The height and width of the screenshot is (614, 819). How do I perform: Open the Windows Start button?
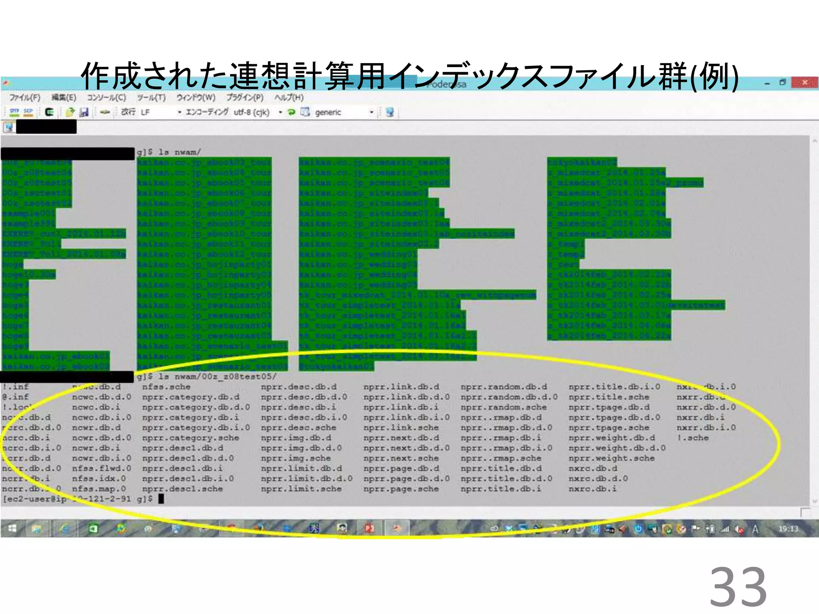12,528
